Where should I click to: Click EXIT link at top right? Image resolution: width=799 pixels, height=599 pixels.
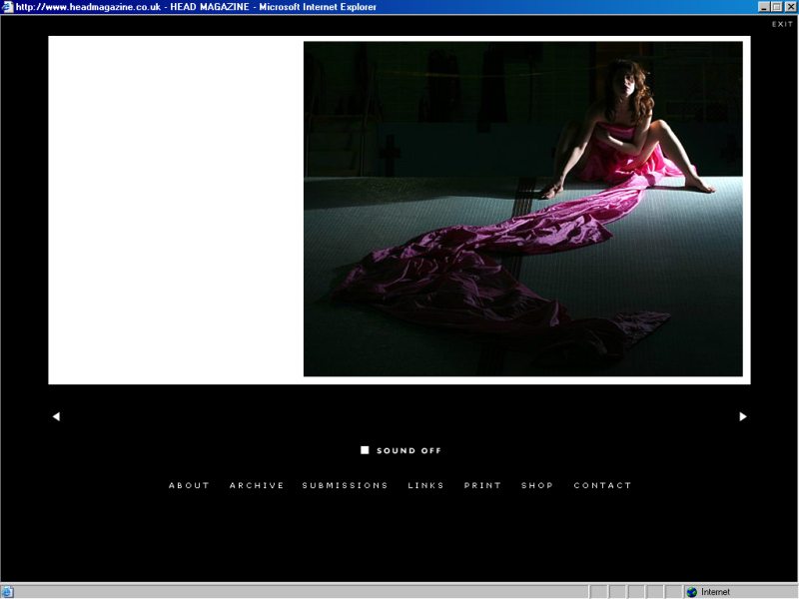coord(782,24)
